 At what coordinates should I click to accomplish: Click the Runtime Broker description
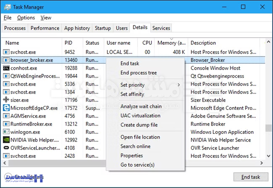click(208, 124)
